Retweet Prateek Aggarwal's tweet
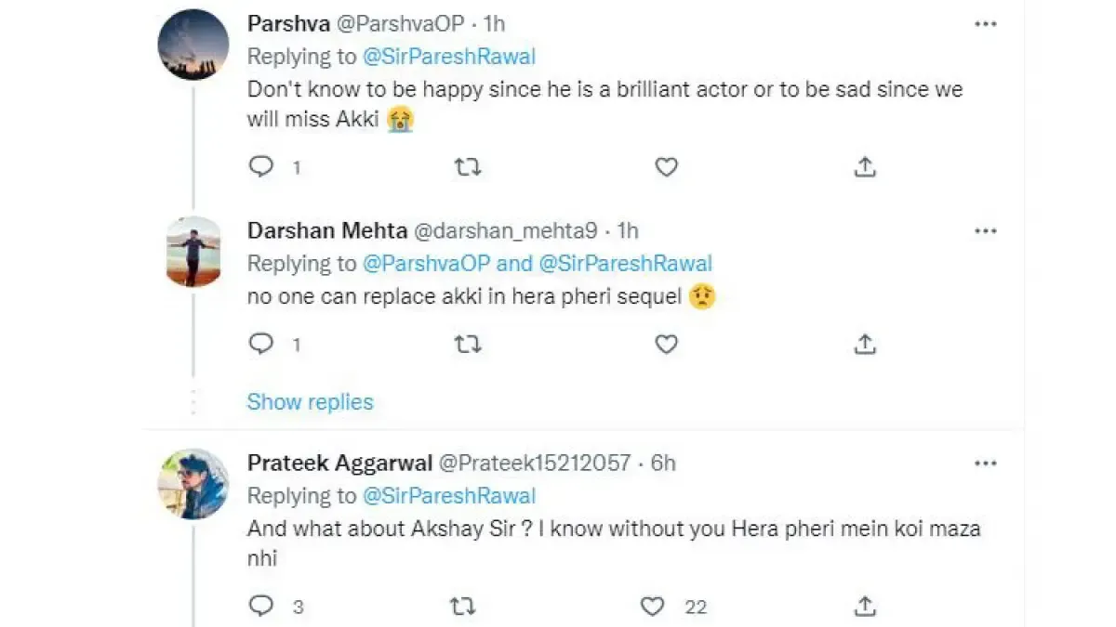The height and width of the screenshot is (627, 1116). [462, 607]
